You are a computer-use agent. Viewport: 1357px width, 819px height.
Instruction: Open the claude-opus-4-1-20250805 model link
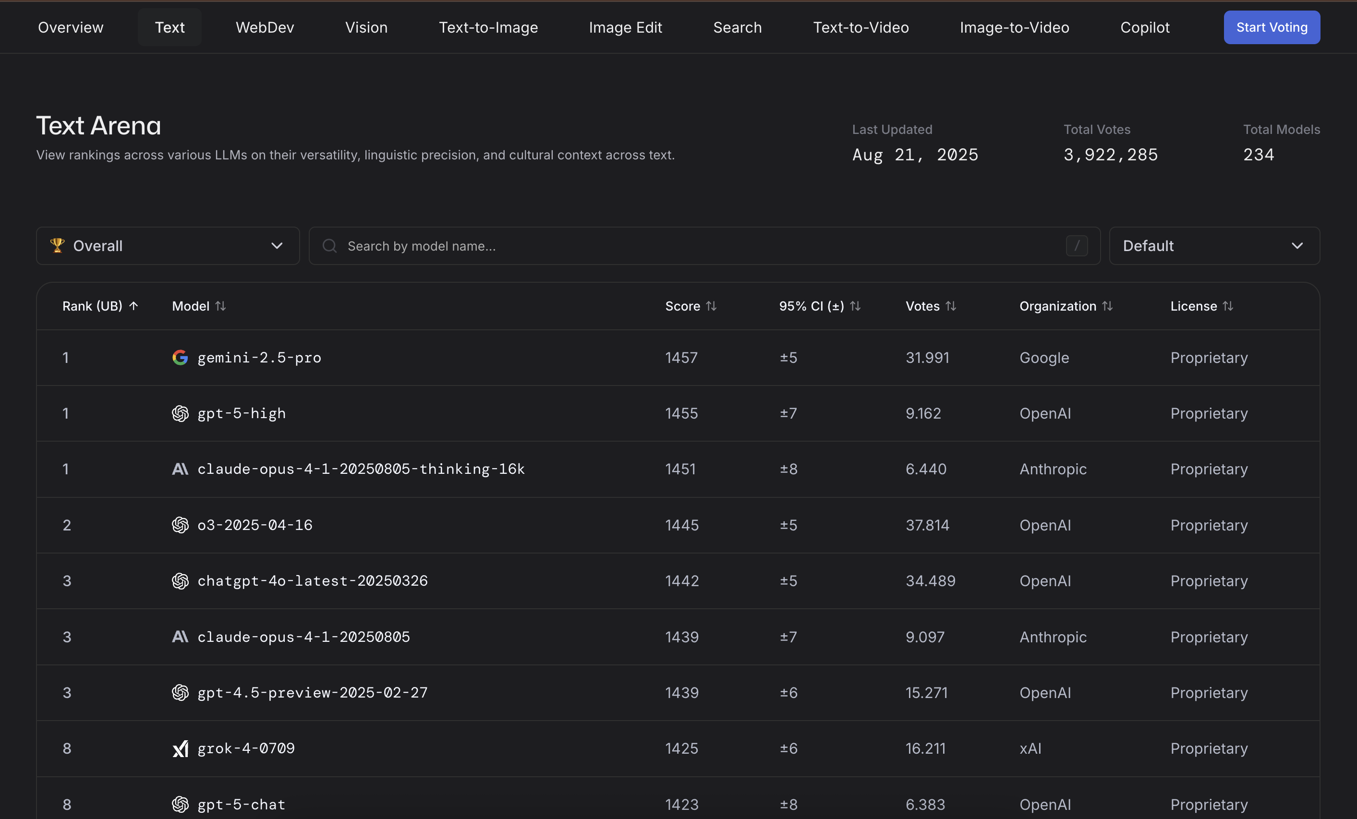click(x=303, y=637)
